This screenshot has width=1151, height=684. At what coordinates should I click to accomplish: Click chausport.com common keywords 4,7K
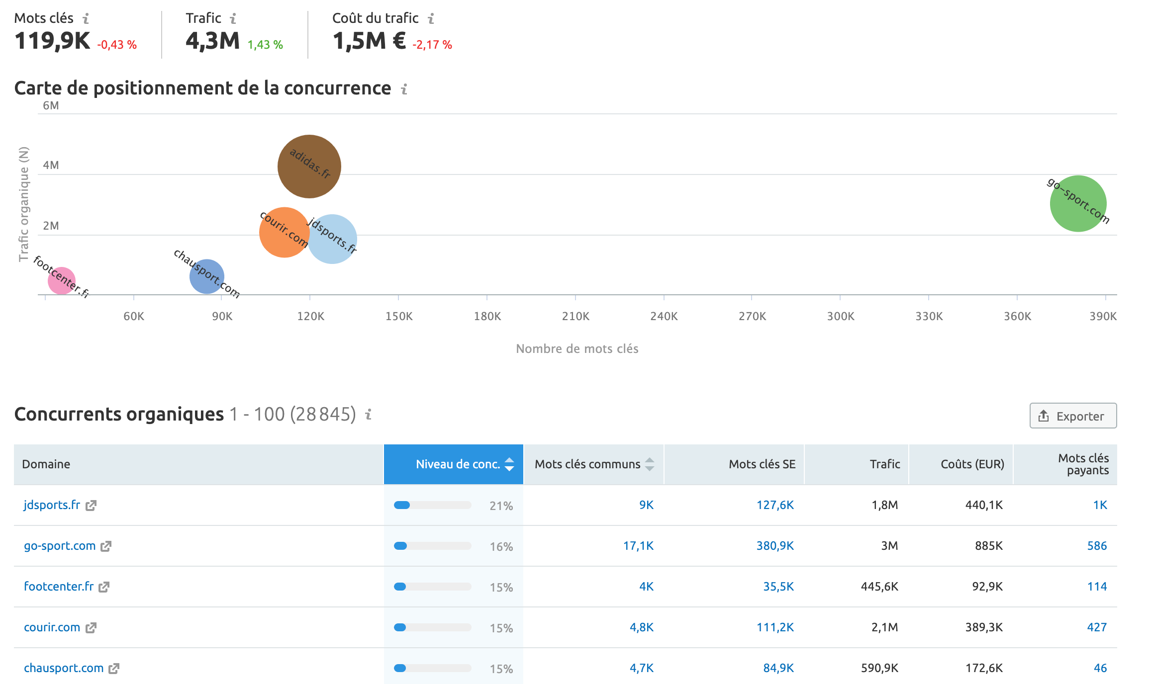(x=642, y=668)
